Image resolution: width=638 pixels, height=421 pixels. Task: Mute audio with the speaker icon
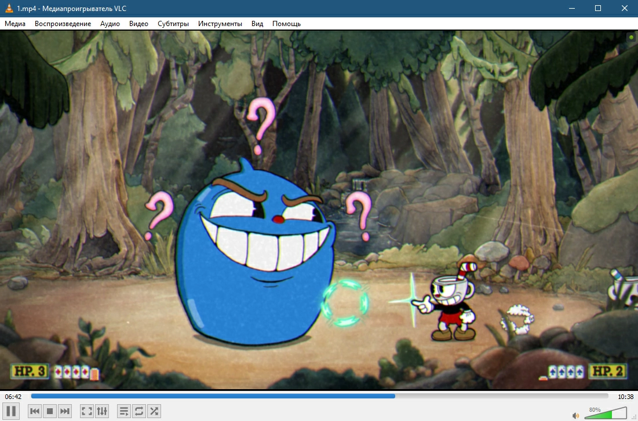[576, 415]
